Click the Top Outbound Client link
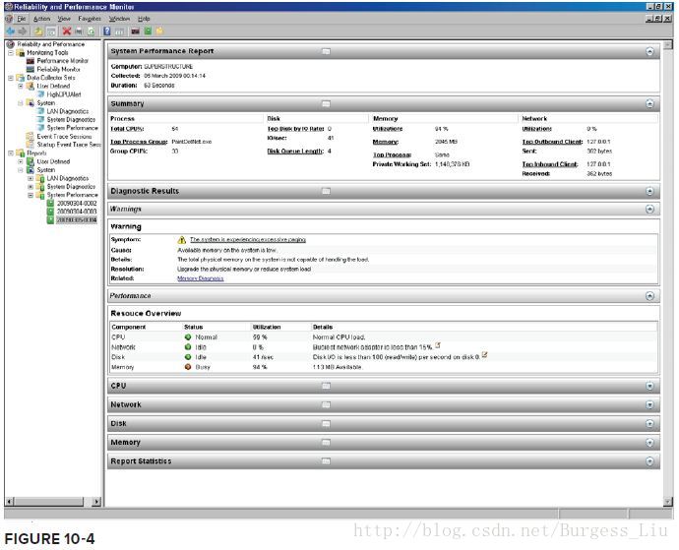 (552, 142)
